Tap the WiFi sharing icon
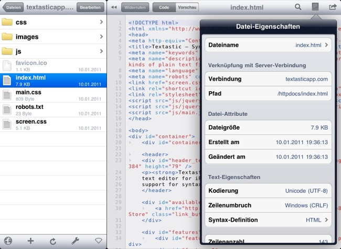Viewport: 341px width, 249px height. coord(98,241)
